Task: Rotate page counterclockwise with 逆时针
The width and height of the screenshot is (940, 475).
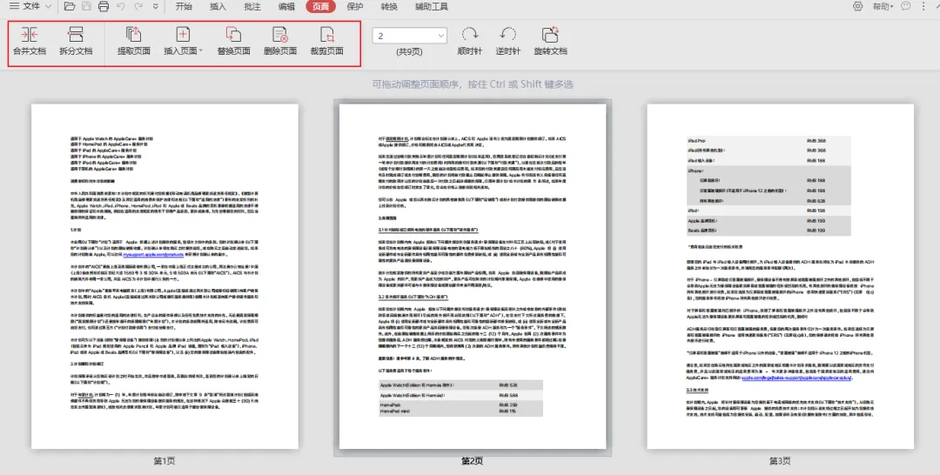Action: click(x=507, y=42)
